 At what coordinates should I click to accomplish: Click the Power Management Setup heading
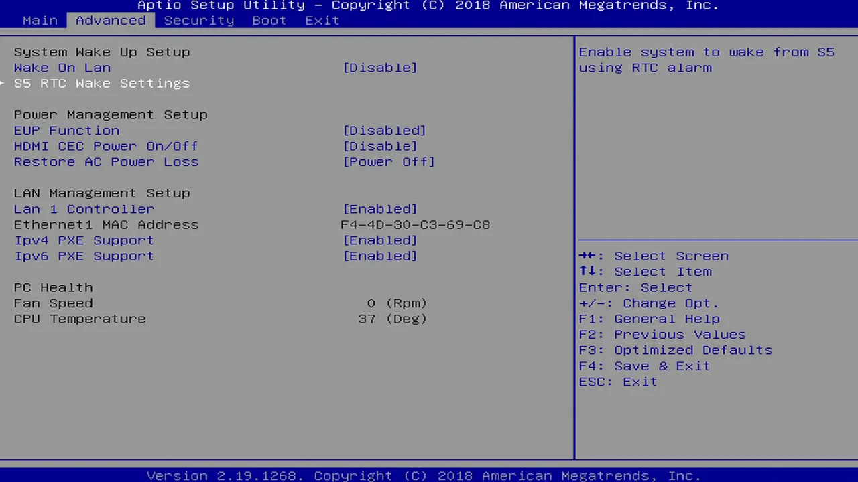click(x=111, y=114)
